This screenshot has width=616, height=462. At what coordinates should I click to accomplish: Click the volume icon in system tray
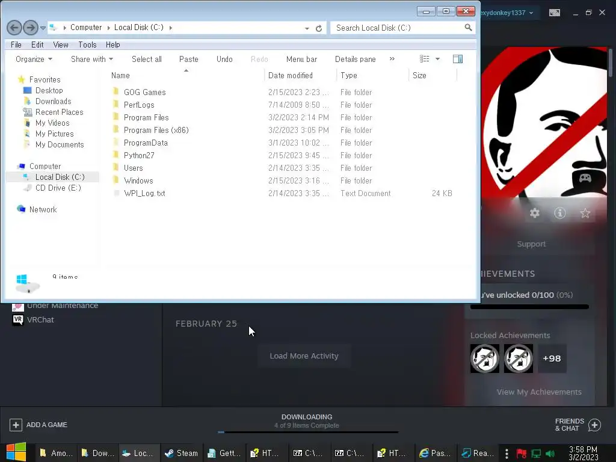(550, 454)
